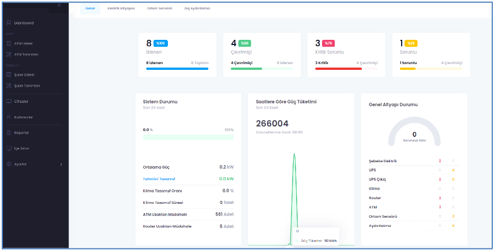Image resolution: width=494 pixels, height=250 pixels.
Task: Open the İçe Aktar sidebar item
Action: point(21,148)
